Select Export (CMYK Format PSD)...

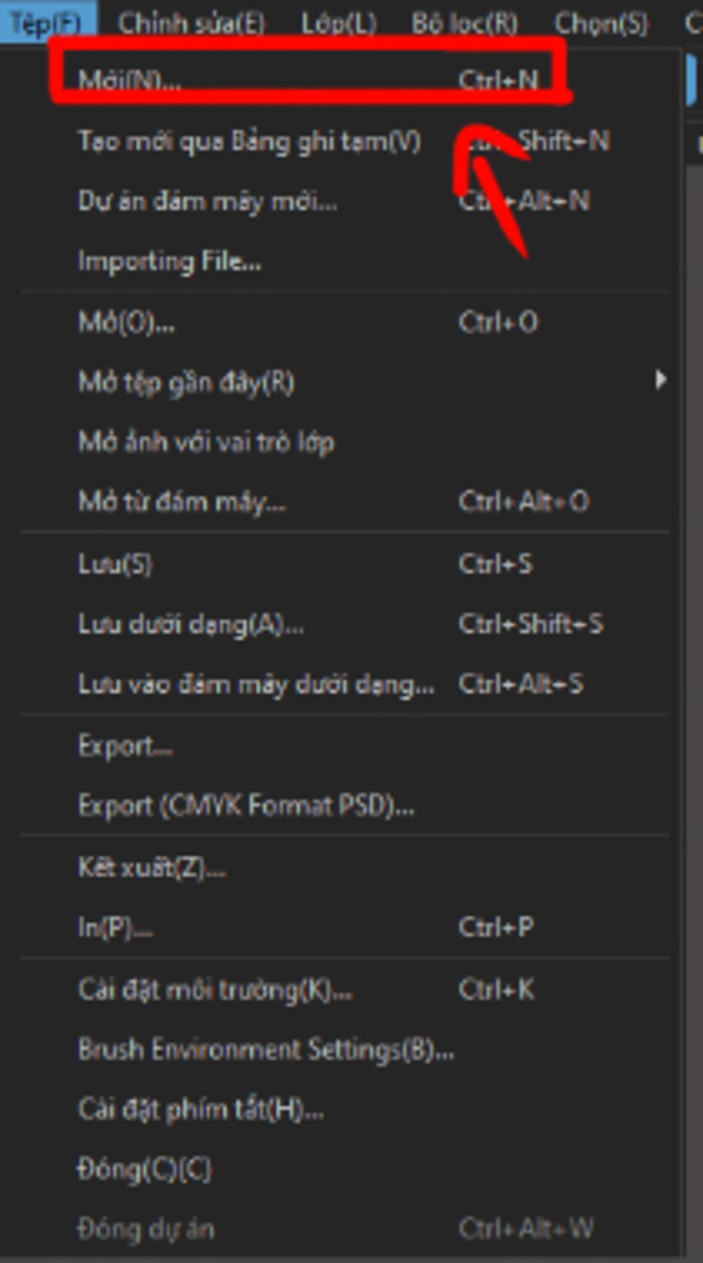[246, 806]
